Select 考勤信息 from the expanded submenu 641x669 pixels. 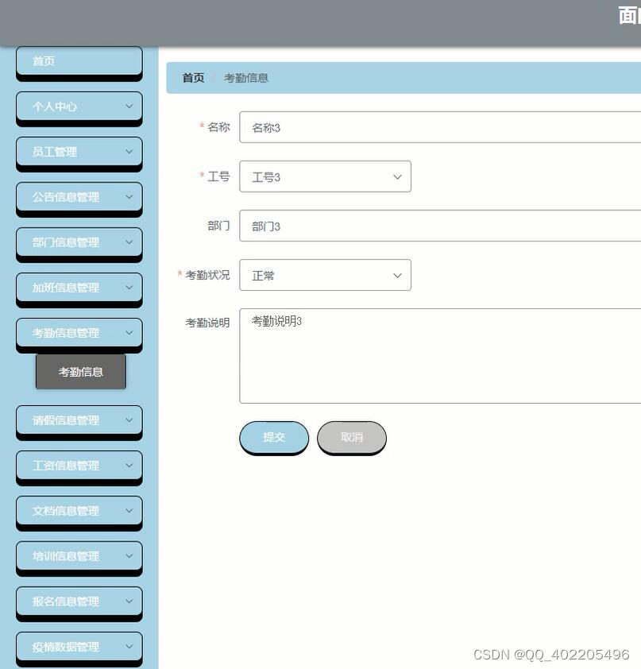(x=80, y=370)
